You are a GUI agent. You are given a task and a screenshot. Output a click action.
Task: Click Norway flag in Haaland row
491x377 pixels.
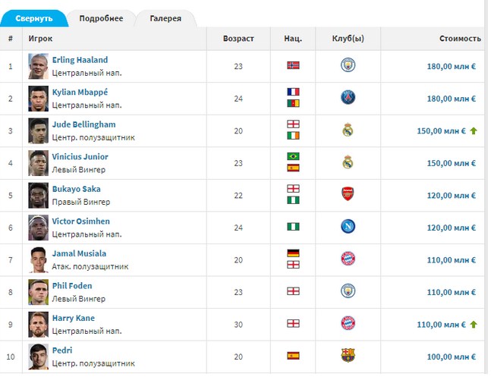point(293,65)
